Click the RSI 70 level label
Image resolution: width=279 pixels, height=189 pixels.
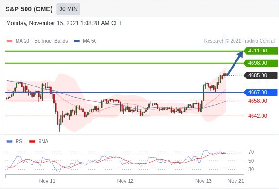(x=251, y=152)
